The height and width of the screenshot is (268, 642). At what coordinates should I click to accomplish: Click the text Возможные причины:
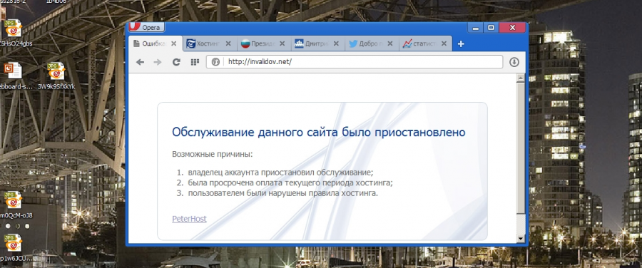[213, 155]
